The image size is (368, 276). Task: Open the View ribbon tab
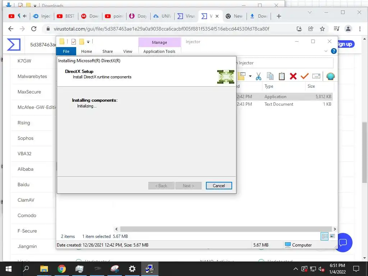click(128, 51)
